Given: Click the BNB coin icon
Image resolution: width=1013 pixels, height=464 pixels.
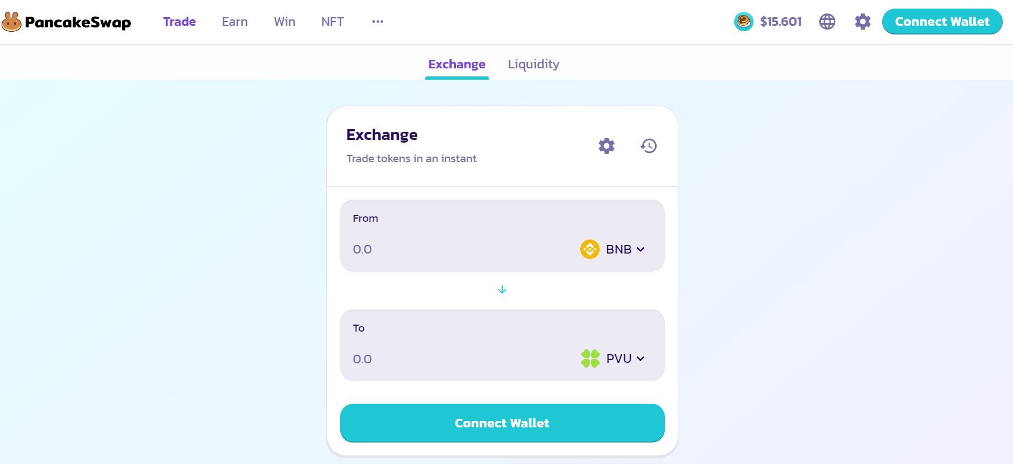Looking at the screenshot, I should (x=589, y=249).
